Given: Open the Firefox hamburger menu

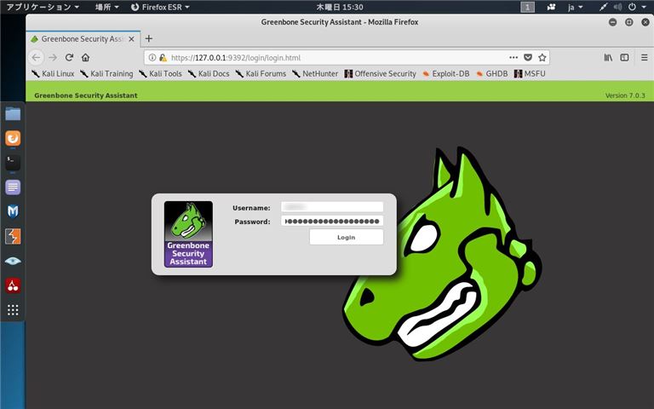Looking at the screenshot, I should (645, 58).
